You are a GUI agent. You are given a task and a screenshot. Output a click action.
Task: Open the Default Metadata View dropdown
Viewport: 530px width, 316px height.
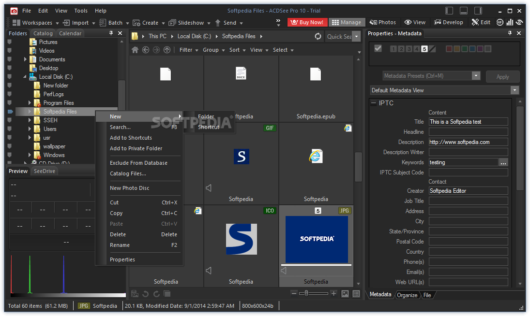[x=515, y=90]
